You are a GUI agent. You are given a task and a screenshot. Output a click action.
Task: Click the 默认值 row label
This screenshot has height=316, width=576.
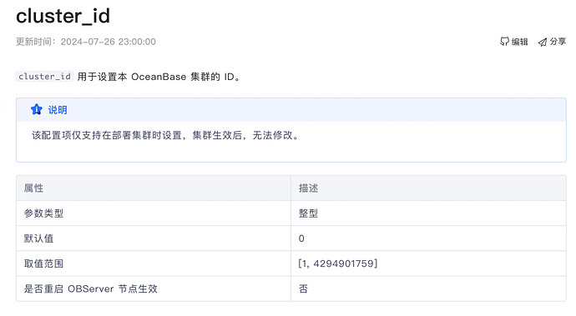38,238
